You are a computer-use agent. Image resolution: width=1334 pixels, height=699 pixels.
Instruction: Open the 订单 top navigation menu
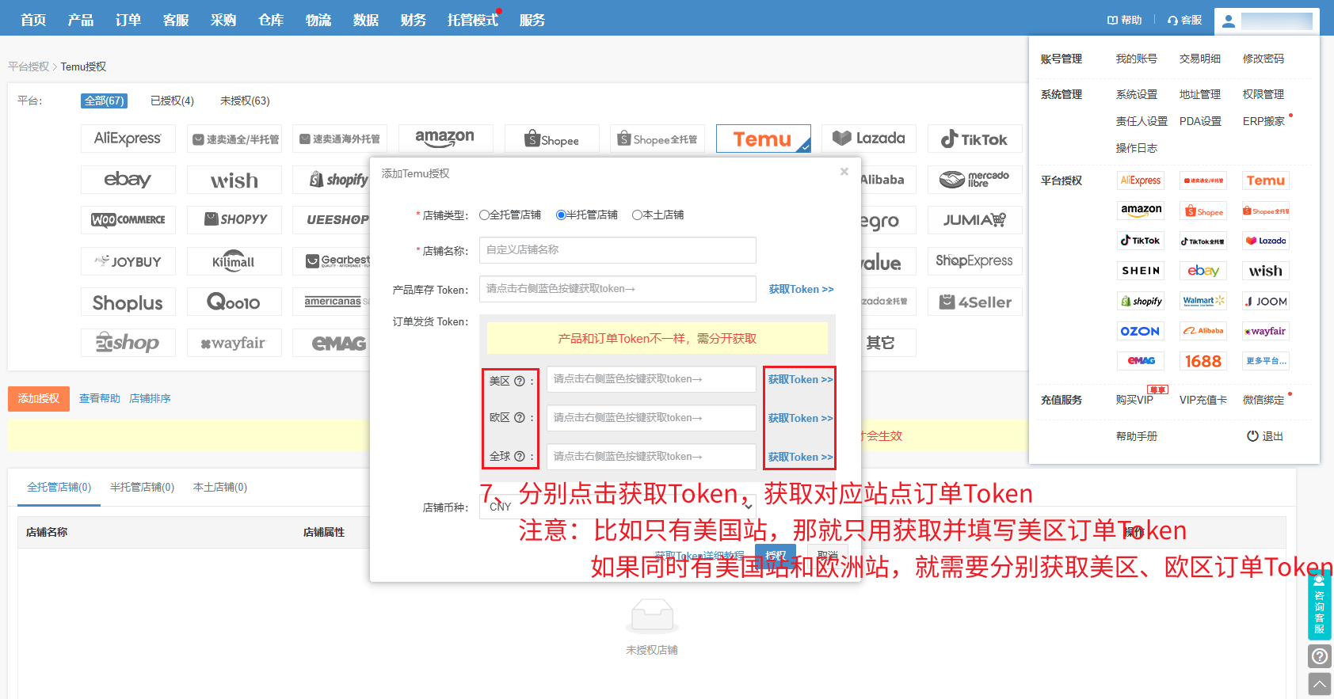pyautogui.click(x=128, y=20)
